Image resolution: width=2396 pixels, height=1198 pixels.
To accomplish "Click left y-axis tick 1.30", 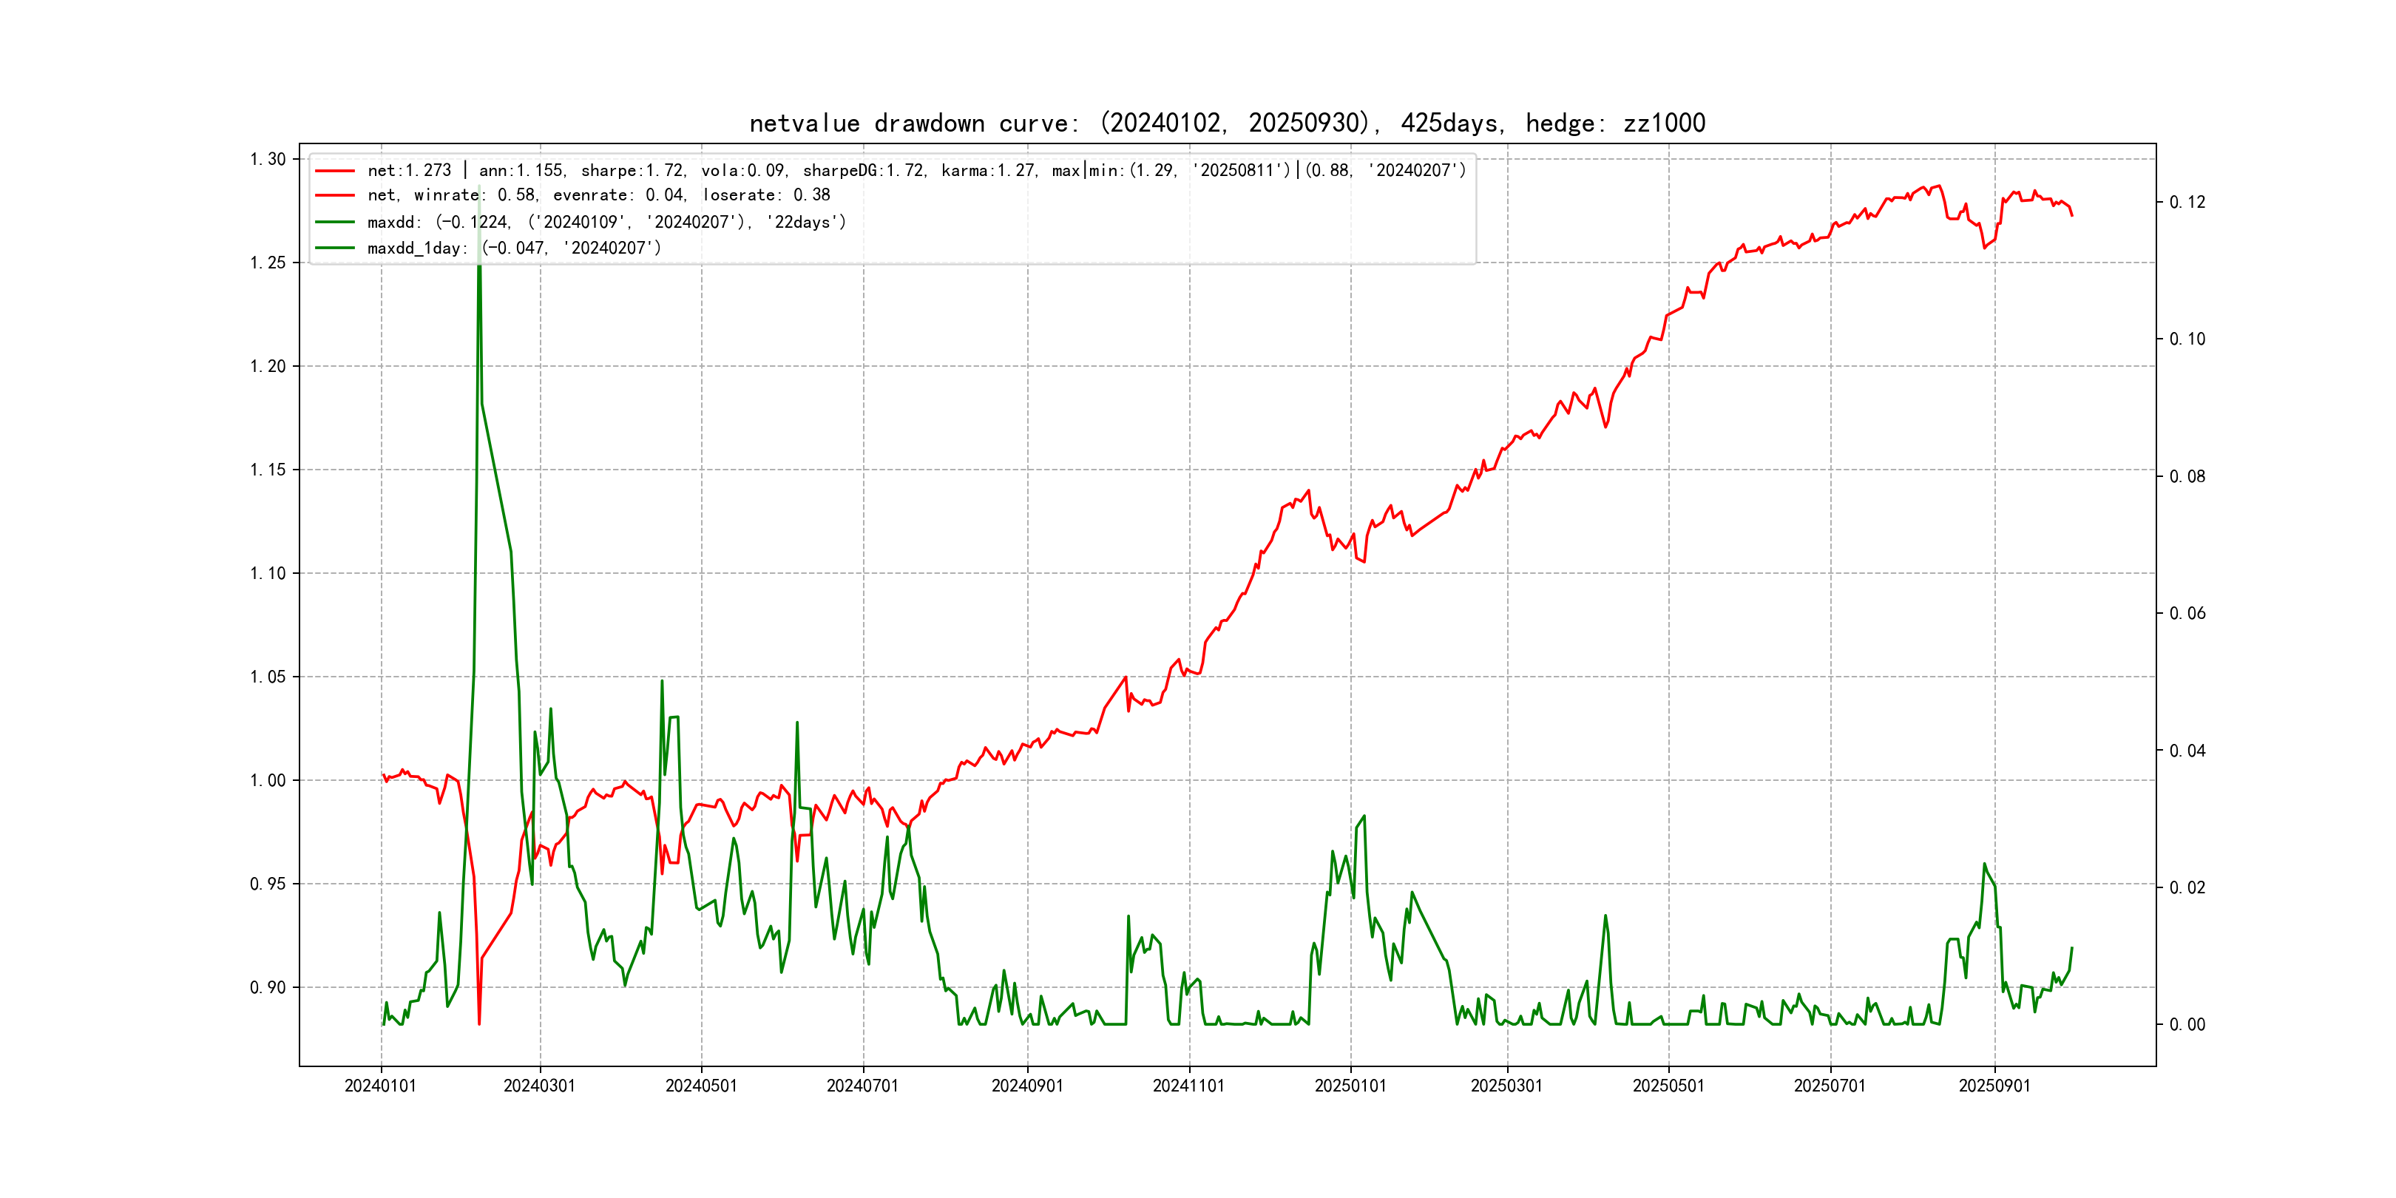I will click(268, 159).
